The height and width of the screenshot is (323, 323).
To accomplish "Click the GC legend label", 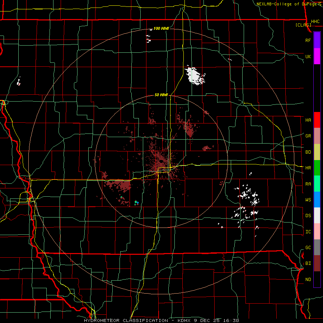I will [308, 247].
